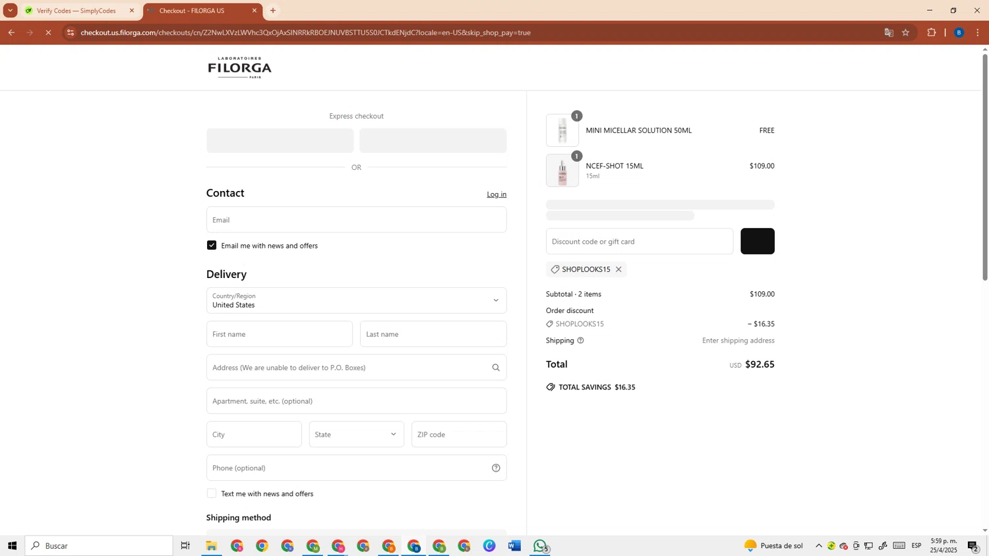Go back to the previous page
The width and height of the screenshot is (989, 556).
(11, 32)
